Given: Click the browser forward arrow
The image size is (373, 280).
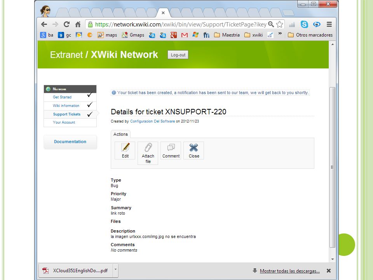Looking at the screenshot, I should click(55, 24).
